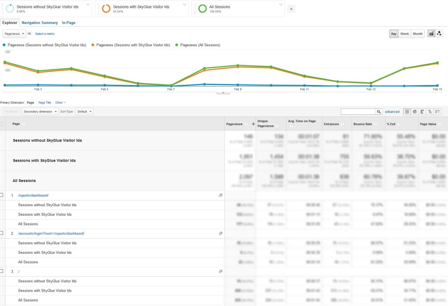
Task: Open the Pageviews metric dropdown
Action: coord(14,34)
